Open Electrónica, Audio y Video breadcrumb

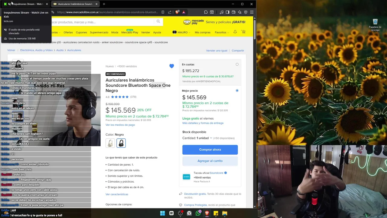(x=36, y=50)
